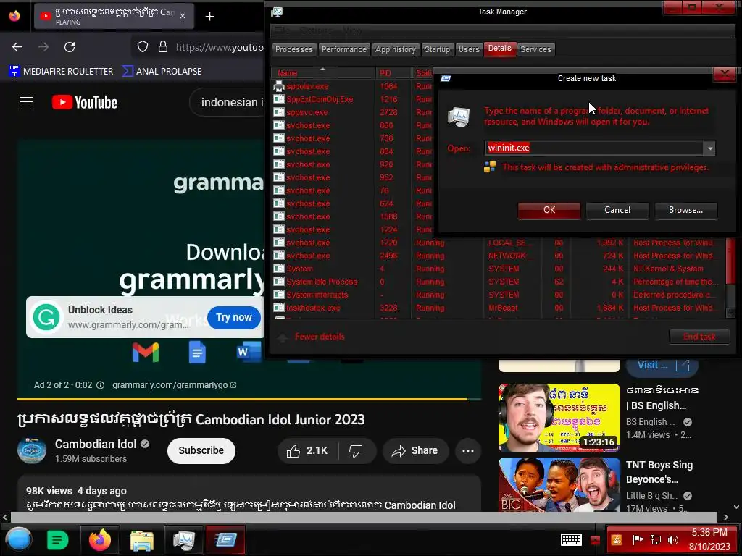Viewport: 742px width, 556px height.
Task: Click Firefox forward arrow button
Action: tap(43, 47)
